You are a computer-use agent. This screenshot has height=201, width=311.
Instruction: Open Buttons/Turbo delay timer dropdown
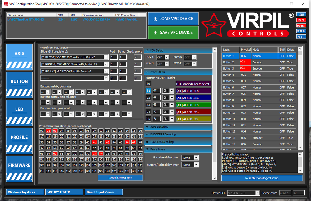pyautogui.click(x=196, y=165)
